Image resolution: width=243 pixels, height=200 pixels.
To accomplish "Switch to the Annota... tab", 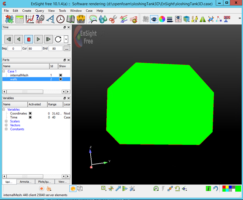I will tap(26, 182).
